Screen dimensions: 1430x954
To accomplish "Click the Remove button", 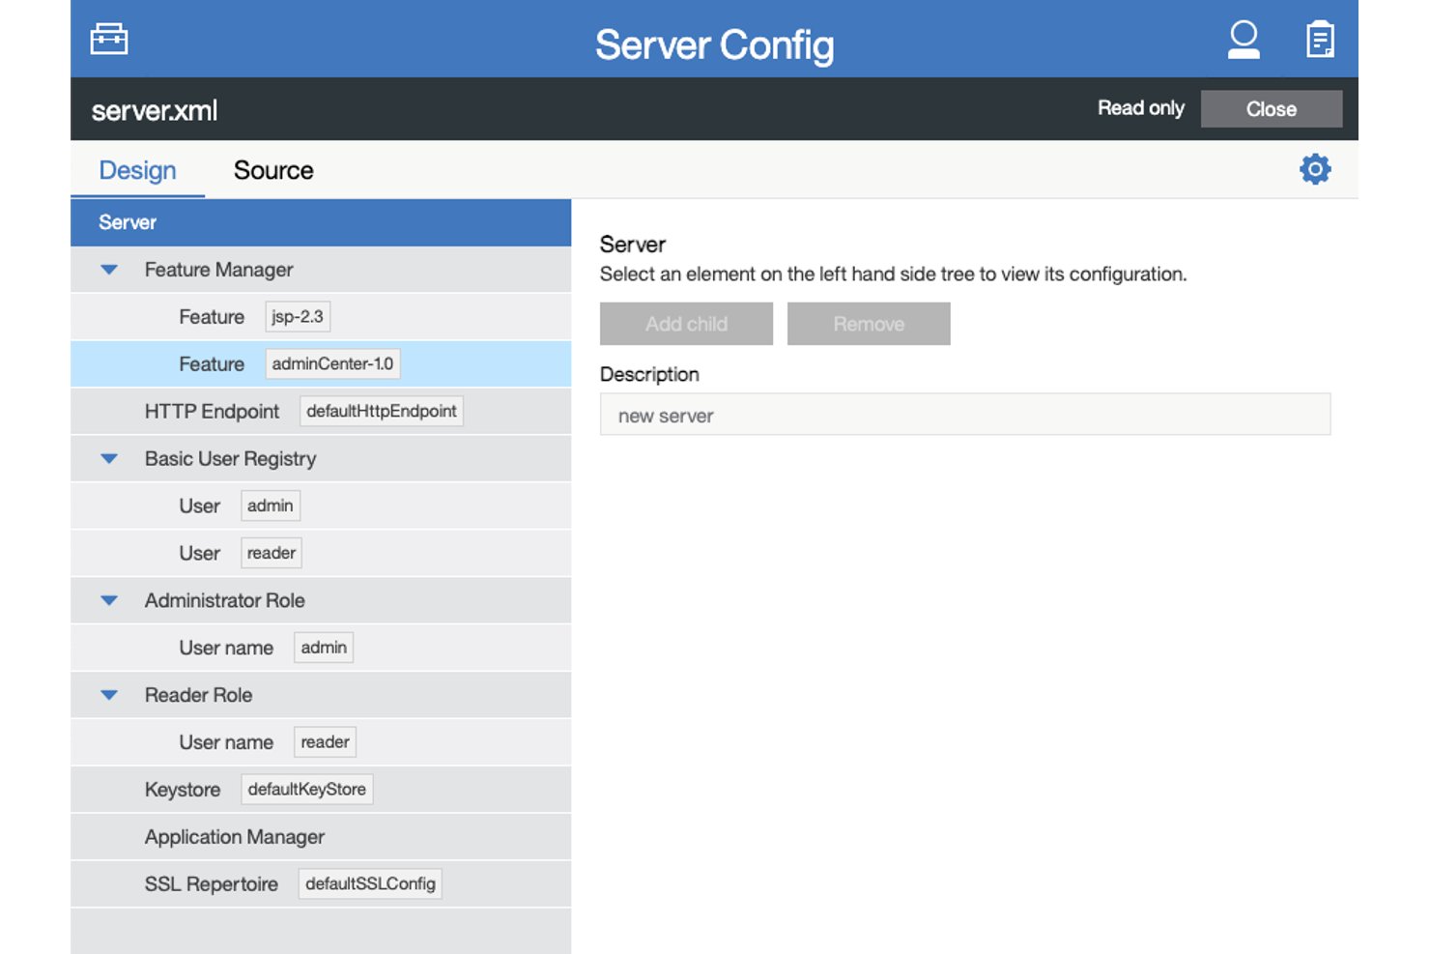I will pos(869,324).
